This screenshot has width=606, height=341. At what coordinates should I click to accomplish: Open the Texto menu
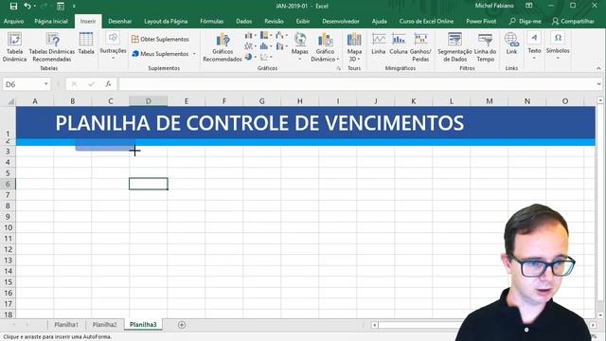pos(534,46)
